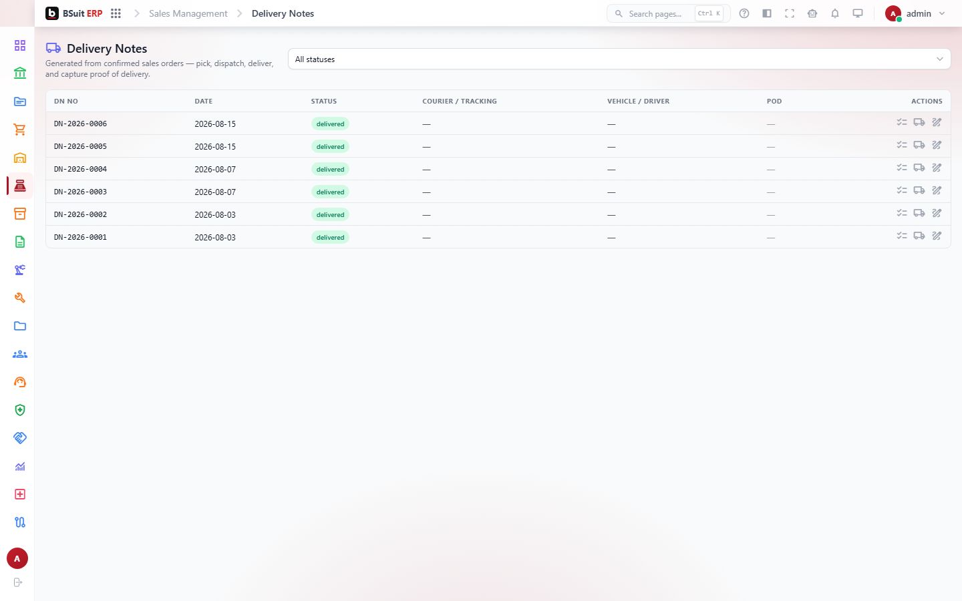Open the blue folder icon in sidebar
The width and height of the screenshot is (962, 601).
tap(20, 326)
